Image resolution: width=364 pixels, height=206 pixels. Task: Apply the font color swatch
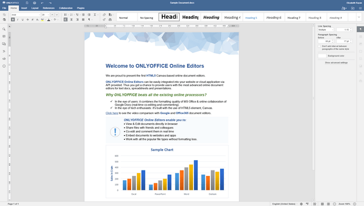(x=49, y=20)
